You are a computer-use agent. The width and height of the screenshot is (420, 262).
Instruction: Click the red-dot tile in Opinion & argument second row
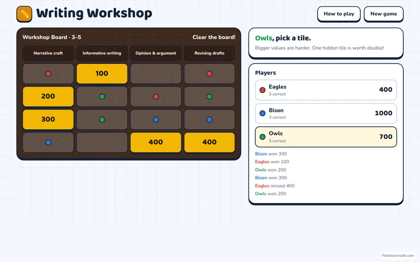coord(156,96)
